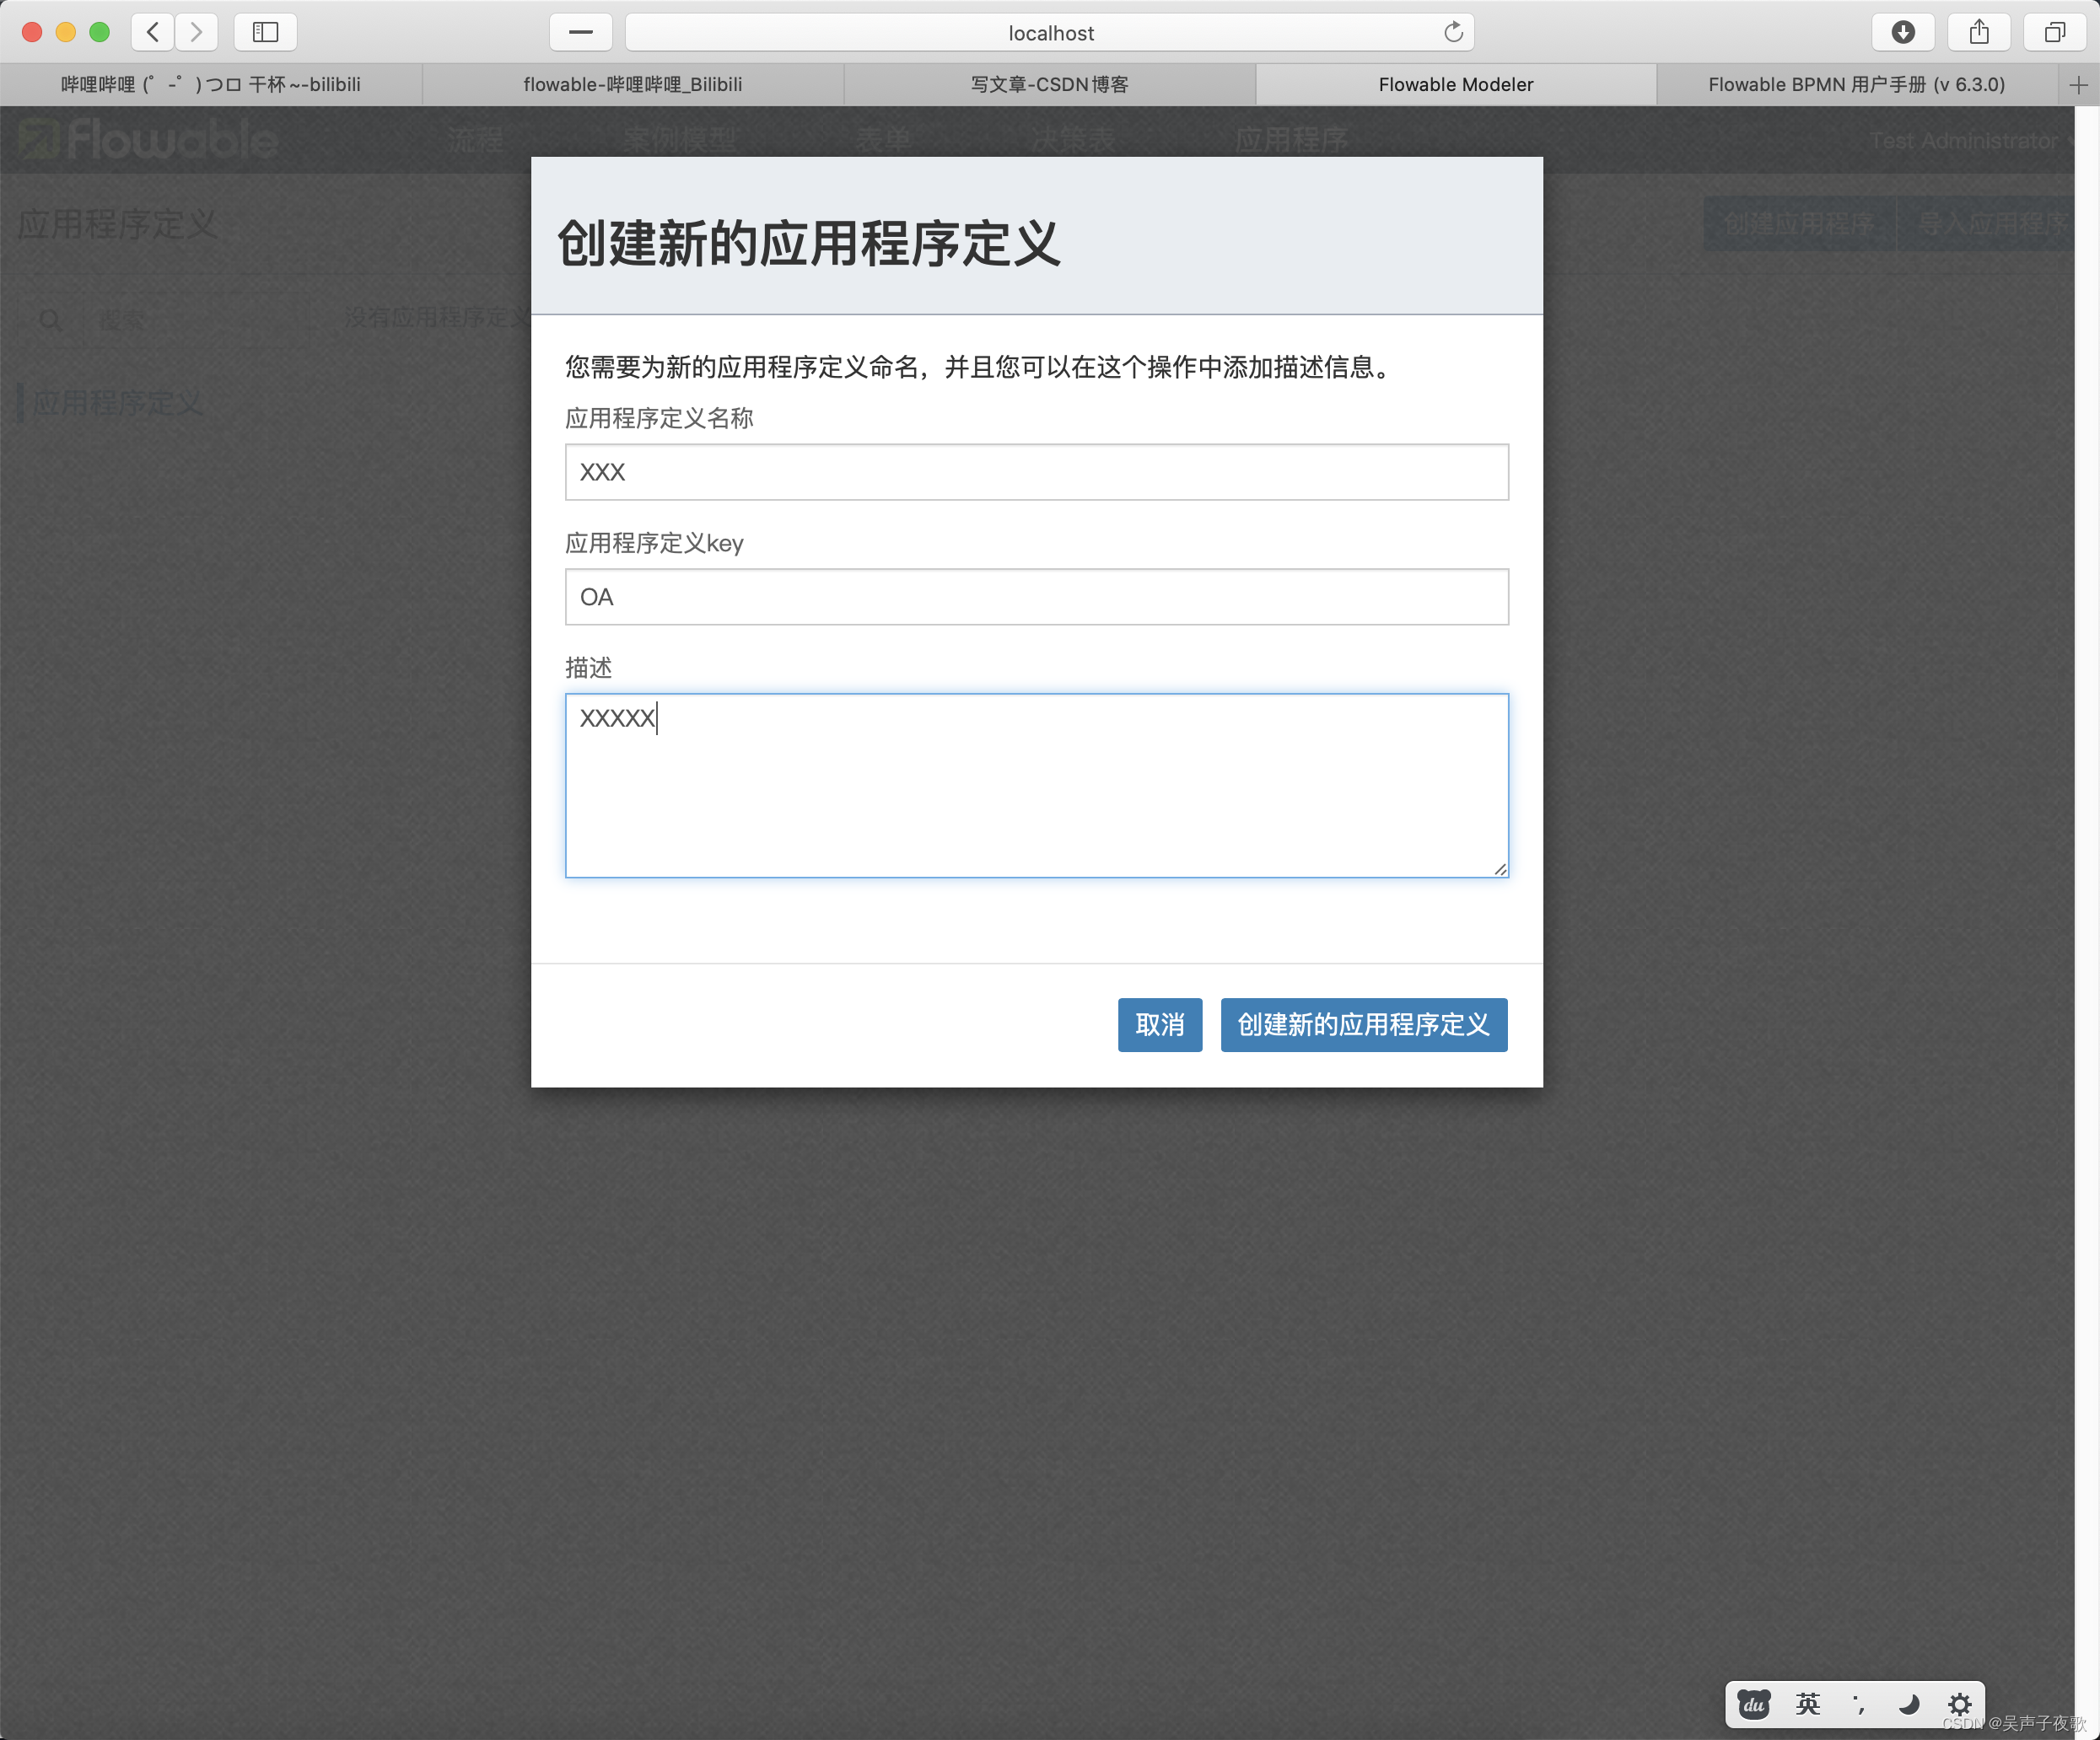This screenshot has width=2100, height=1740.
Task: Switch to flowable-哔哩哔哩_Bilibili tab
Action: tap(633, 85)
